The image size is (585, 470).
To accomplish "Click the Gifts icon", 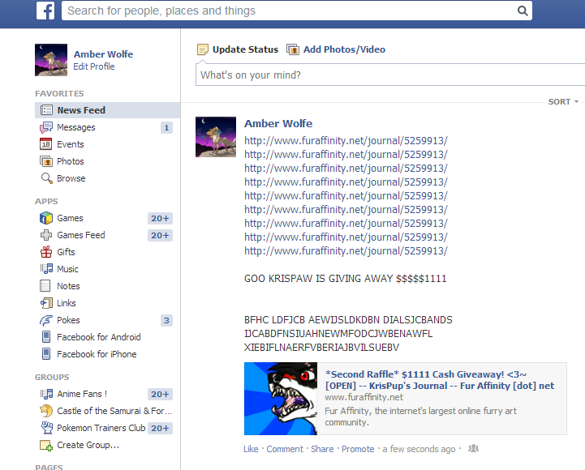I will pyautogui.click(x=46, y=252).
